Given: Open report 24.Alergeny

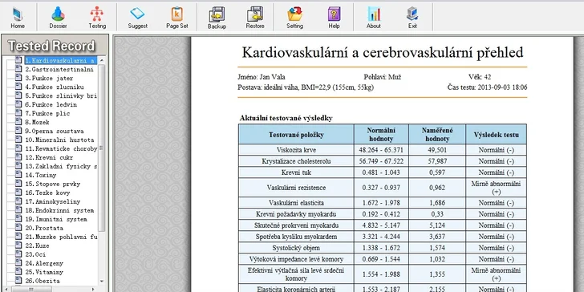Looking at the screenshot, I should [44, 263].
